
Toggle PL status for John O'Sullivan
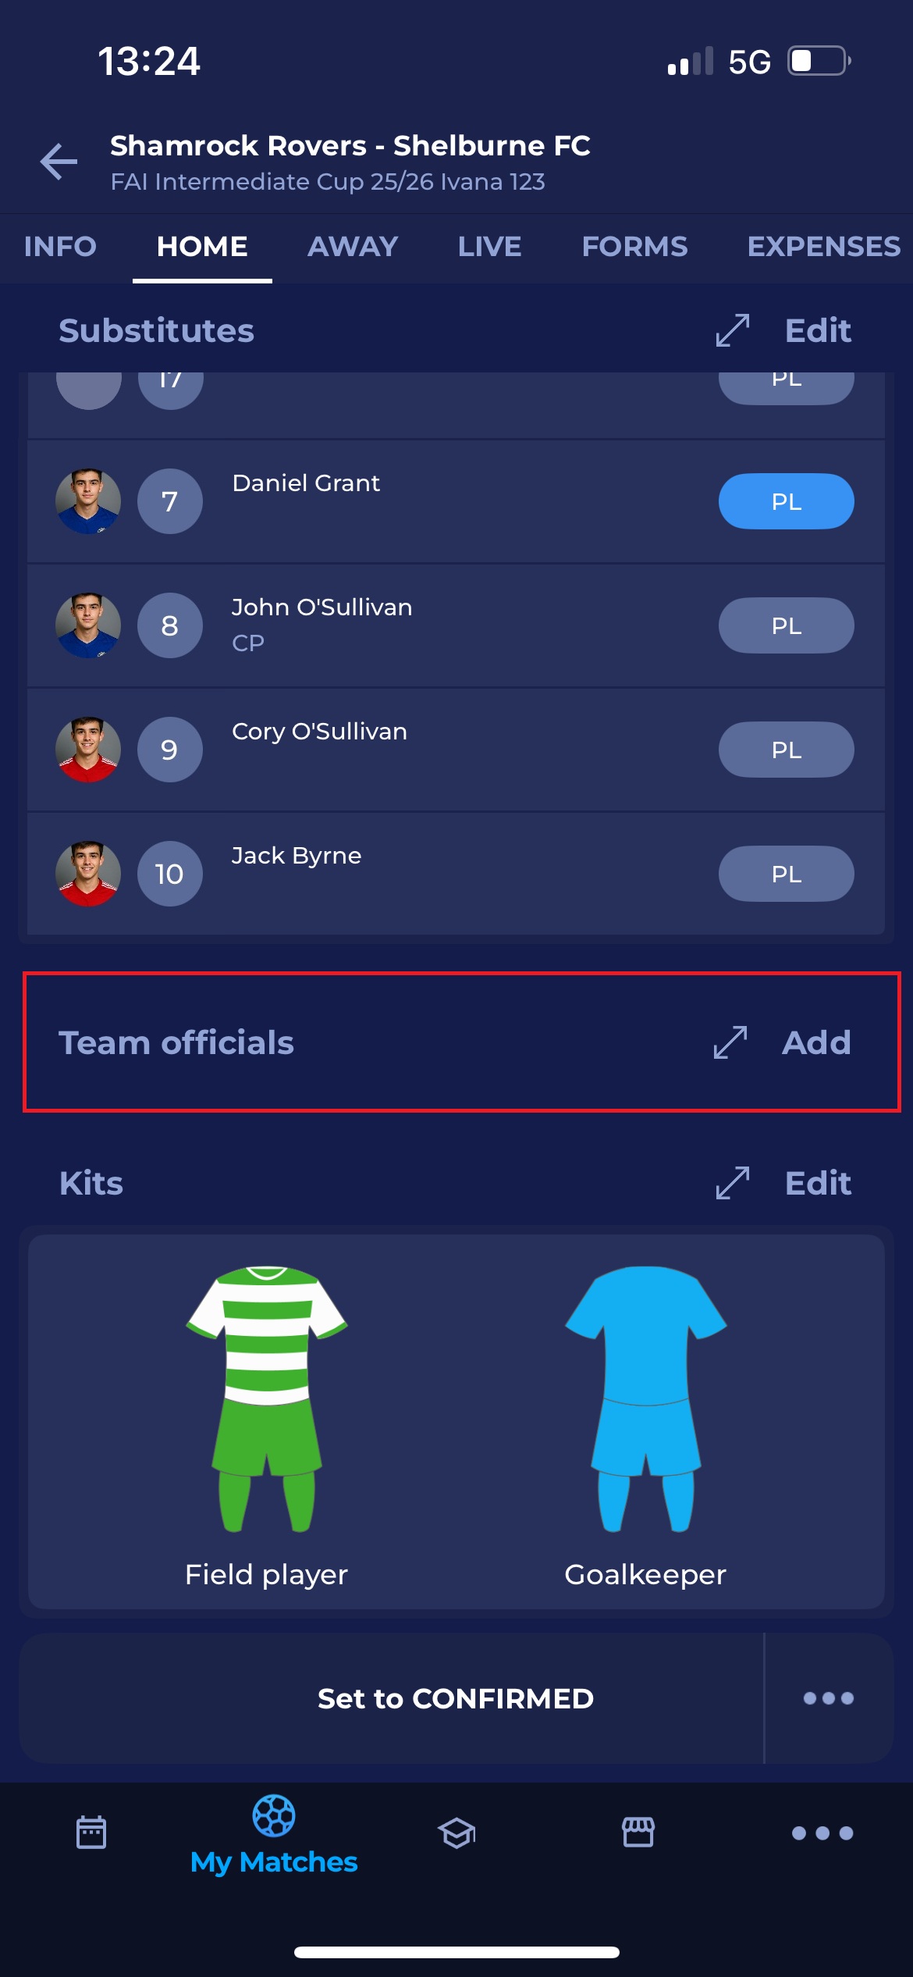786,625
